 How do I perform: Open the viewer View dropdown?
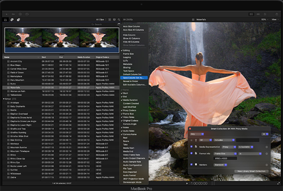point(275,19)
